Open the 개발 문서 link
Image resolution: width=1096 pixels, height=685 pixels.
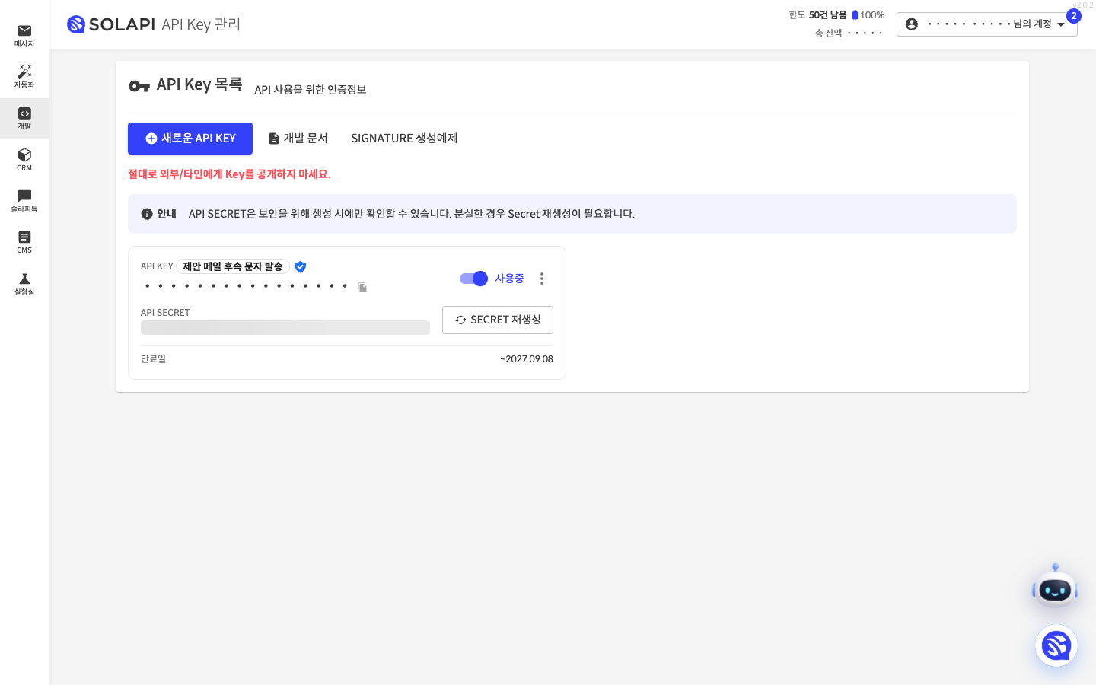(298, 139)
